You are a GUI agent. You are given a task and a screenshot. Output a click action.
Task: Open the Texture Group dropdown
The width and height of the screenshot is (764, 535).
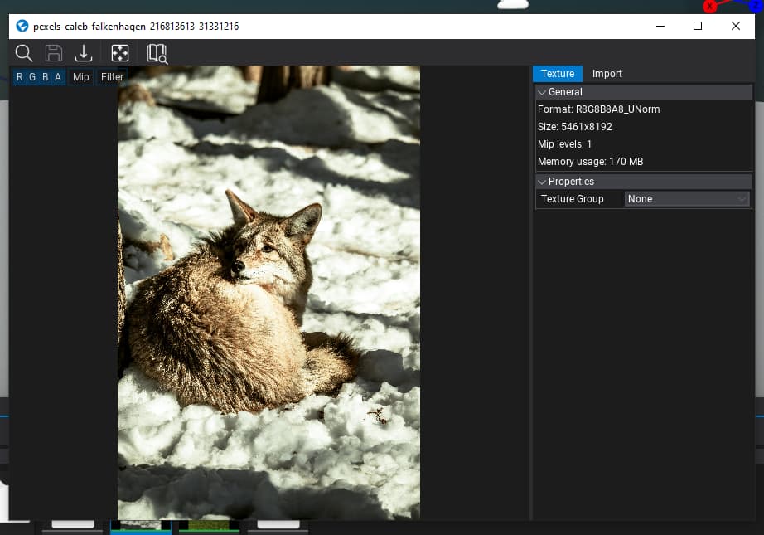pos(686,199)
